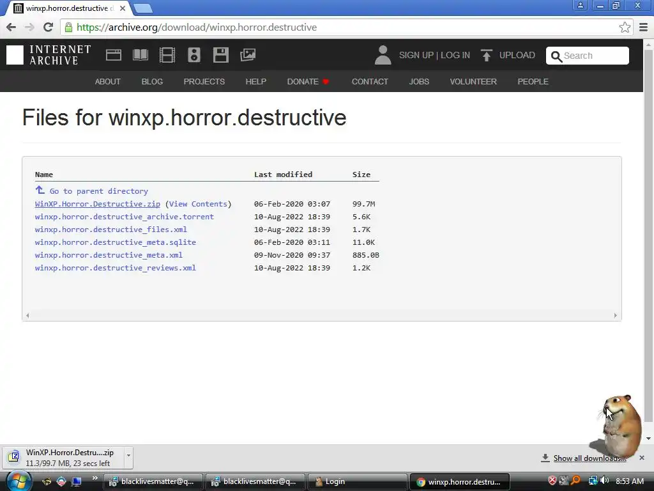This screenshot has width=654, height=491.
Task: Switch to the Login taskbar window
Action: click(x=358, y=481)
